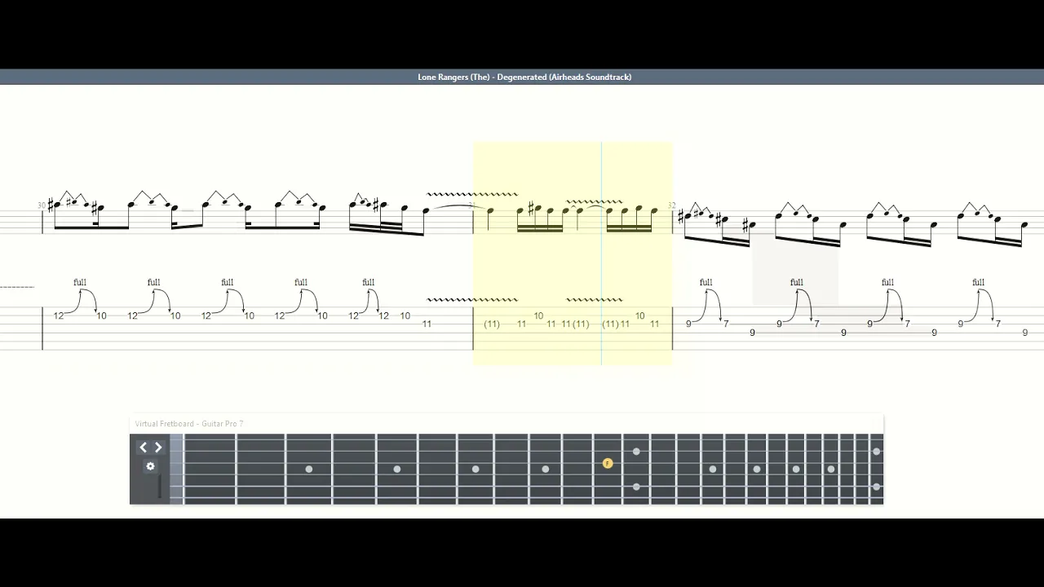Click the third-fret inlay dot on fretboard
The height and width of the screenshot is (587, 1044).
tap(309, 469)
